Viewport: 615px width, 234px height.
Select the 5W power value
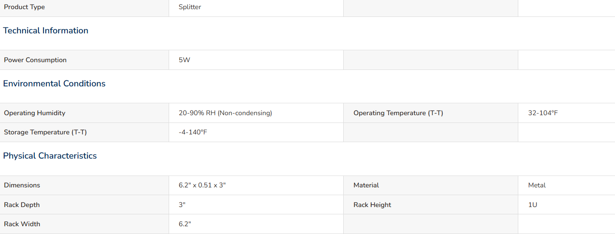point(184,60)
